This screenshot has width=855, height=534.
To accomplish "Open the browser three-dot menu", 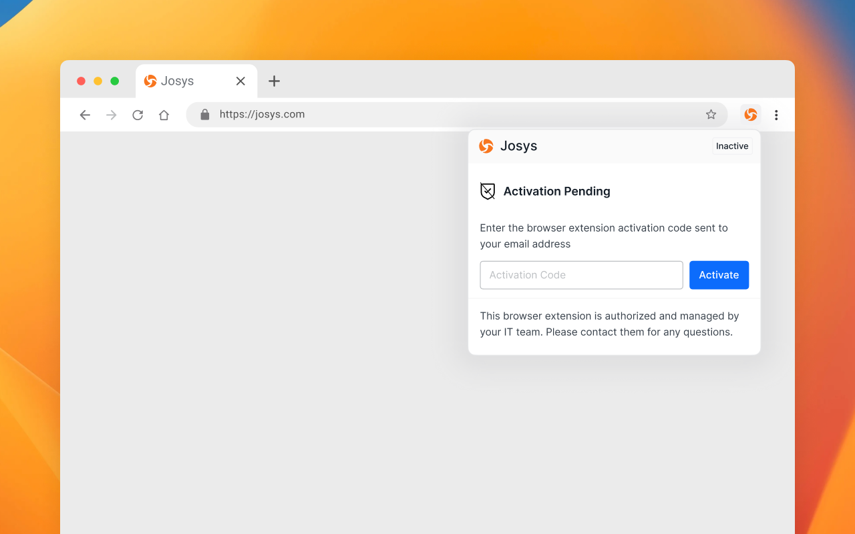I will tap(776, 115).
